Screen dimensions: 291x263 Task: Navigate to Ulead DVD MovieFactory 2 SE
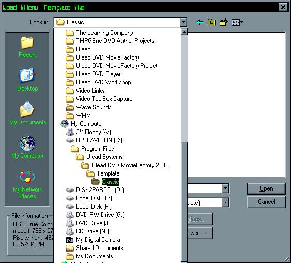tap(125, 165)
